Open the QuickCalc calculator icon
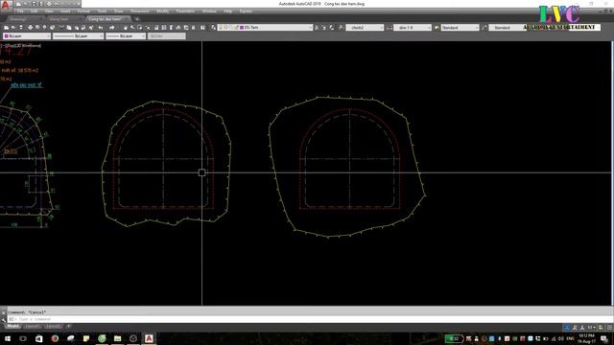Viewport: 614px width, 345px height. pyautogui.click(x=193, y=28)
